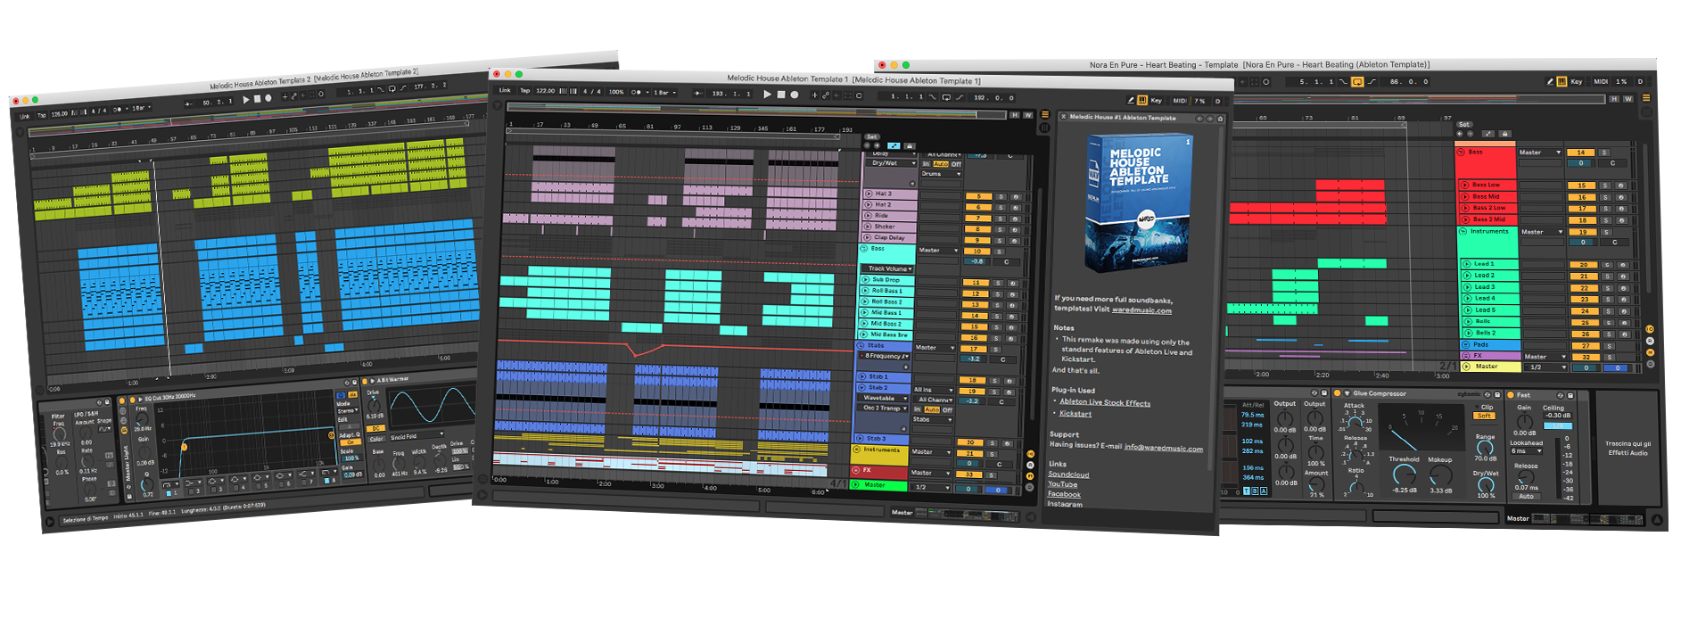Click the Ceiling value -0.30 dB field
Viewport: 1681px width, 627px height.
point(1558,416)
